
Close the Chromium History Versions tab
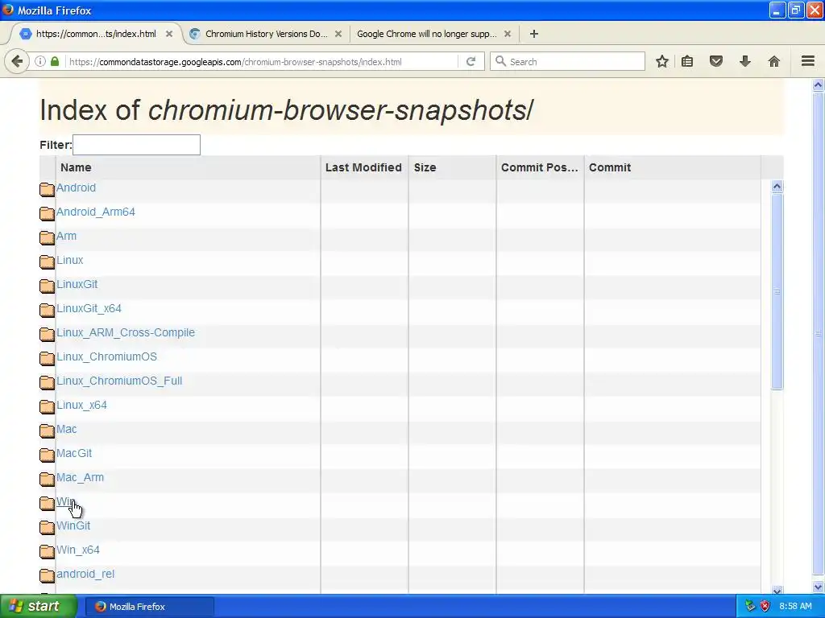338,34
